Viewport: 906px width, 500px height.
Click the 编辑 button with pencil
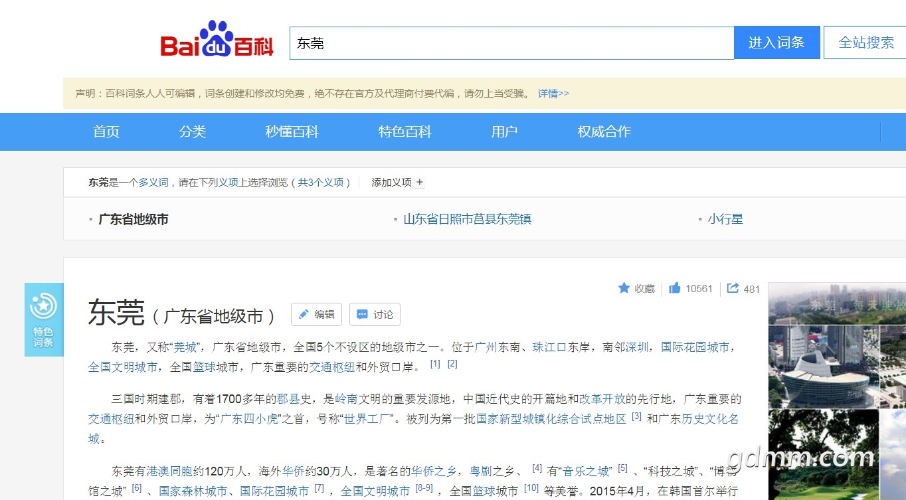point(317,315)
